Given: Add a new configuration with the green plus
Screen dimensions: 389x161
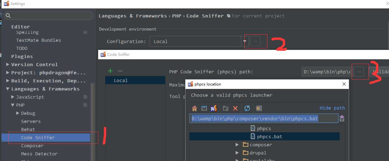Looking at the screenshot, I should pos(110,71).
